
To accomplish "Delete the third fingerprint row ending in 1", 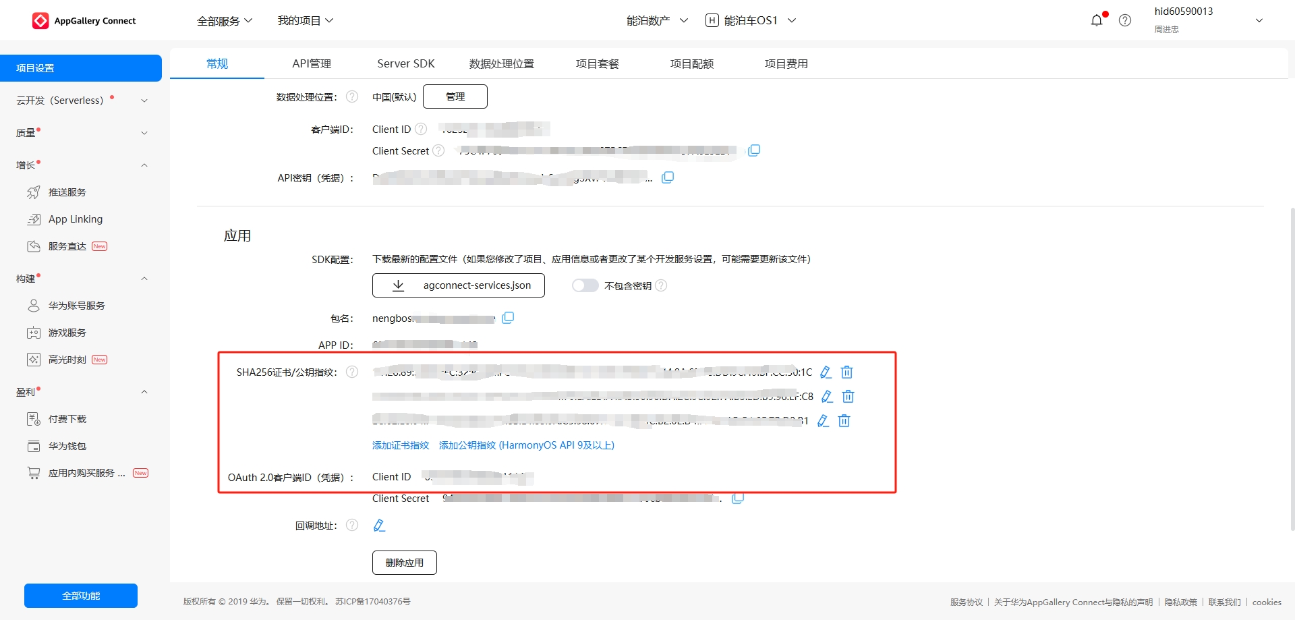I will [x=844, y=420].
